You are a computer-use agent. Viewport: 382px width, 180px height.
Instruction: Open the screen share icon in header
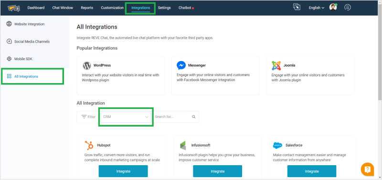pos(297,7)
